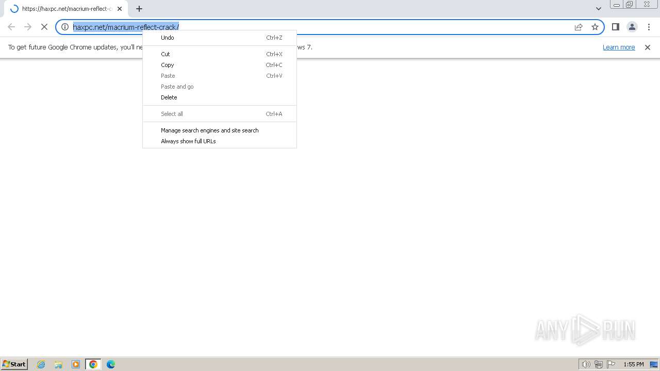Open a new tab
Viewport: 660px width, 371px height.
139,9
